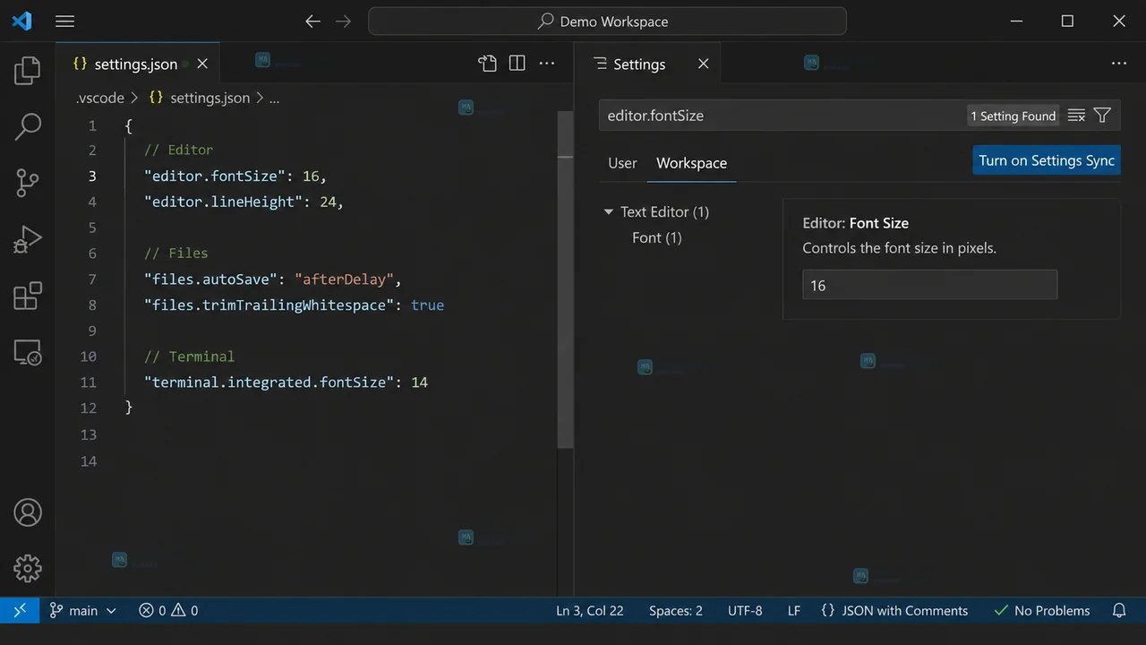Open More Actions for settings.json editor group

coord(546,64)
